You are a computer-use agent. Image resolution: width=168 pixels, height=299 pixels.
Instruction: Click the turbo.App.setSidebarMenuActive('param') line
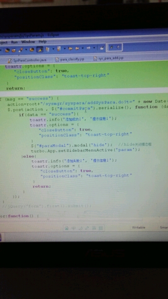(86, 150)
